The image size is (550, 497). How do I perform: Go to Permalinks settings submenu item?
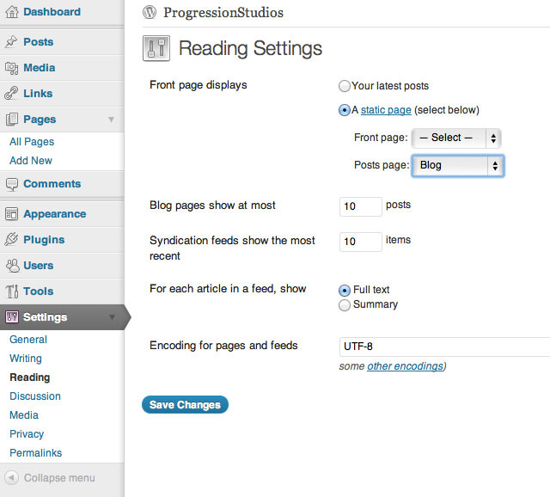(x=36, y=453)
